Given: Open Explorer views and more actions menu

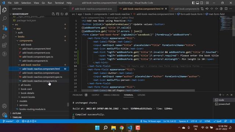Looking at the screenshot, I should coord(65,9).
